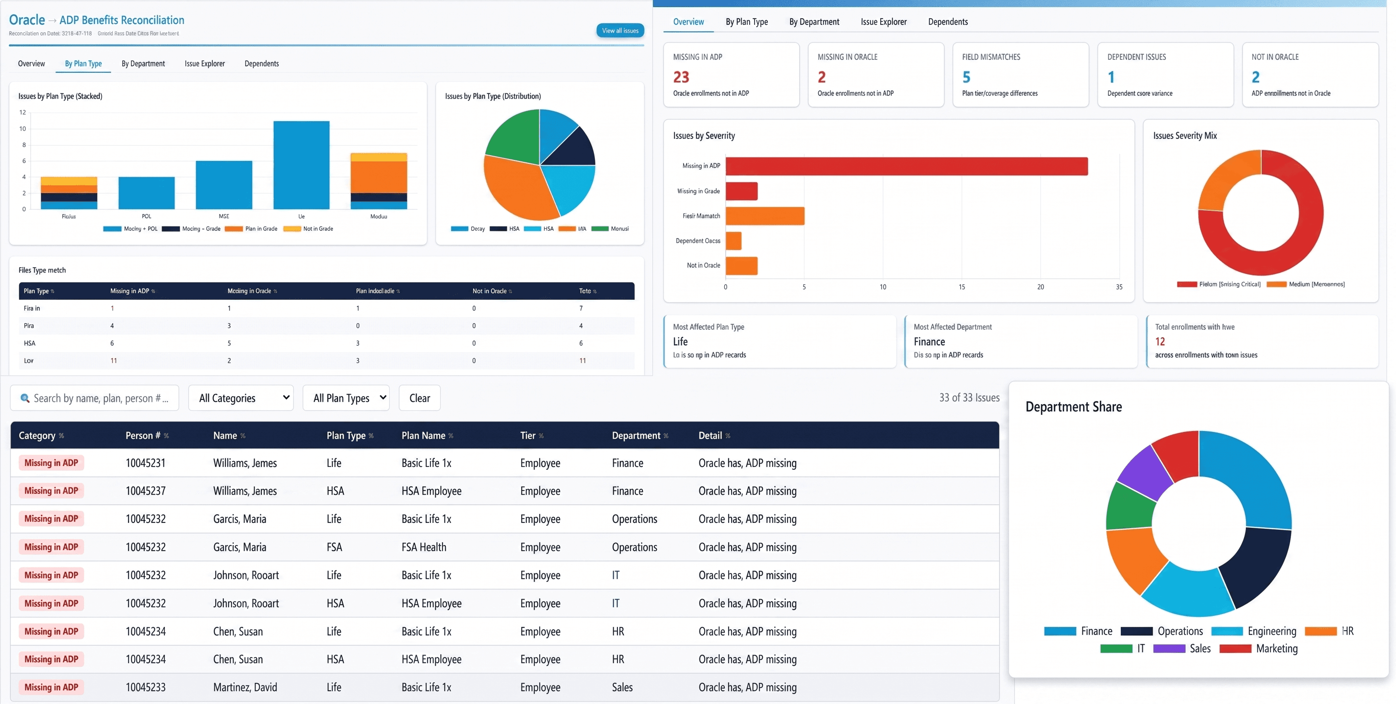Screen dimensions: 1396x704
Task: Open By Department tab above the Missing in Oracle card
Action: click(x=814, y=22)
